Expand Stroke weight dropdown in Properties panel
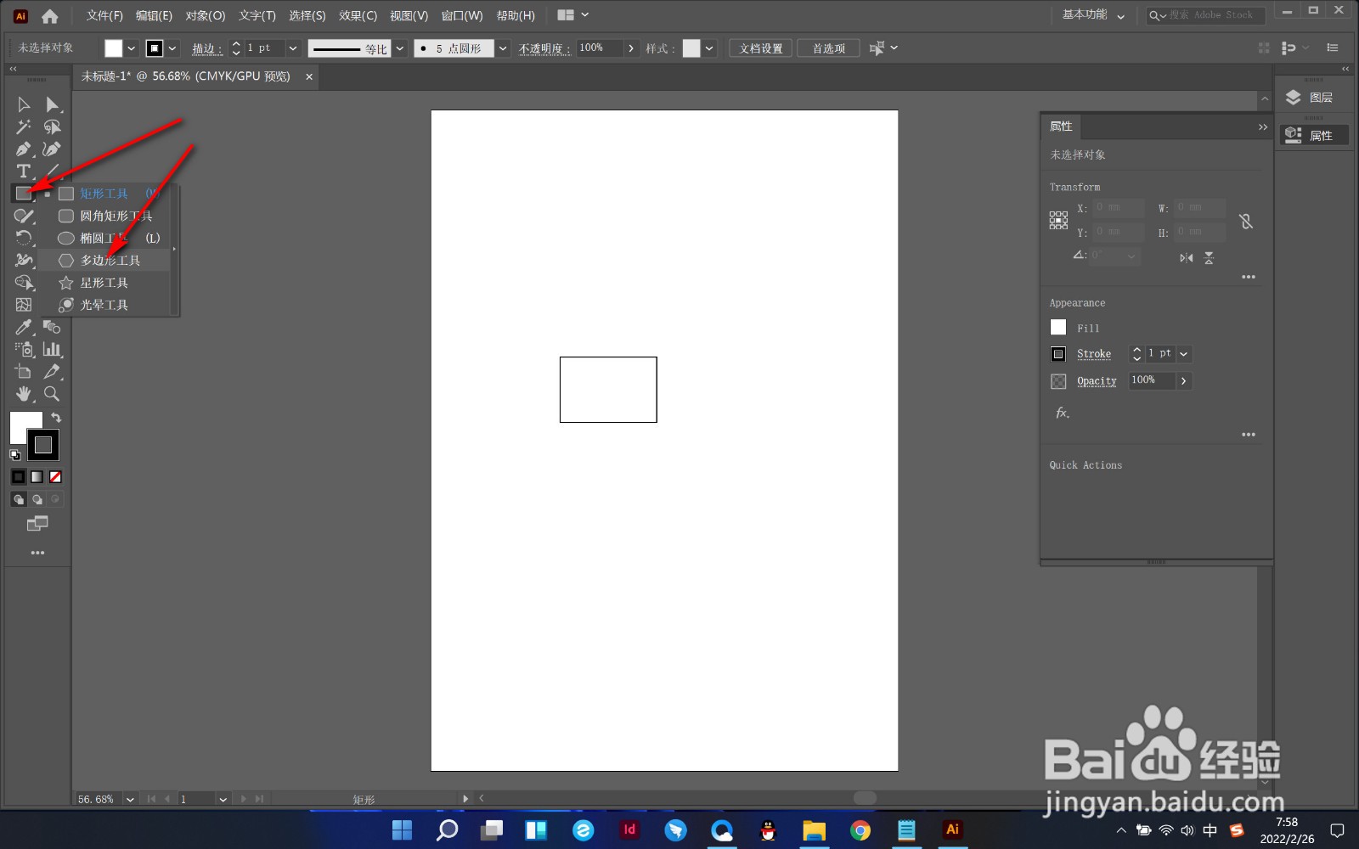The height and width of the screenshot is (849, 1359). tap(1184, 354)
